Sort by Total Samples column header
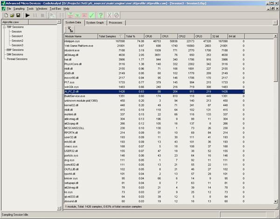Viewport: 280px width, 219px height. coord(107,36)
